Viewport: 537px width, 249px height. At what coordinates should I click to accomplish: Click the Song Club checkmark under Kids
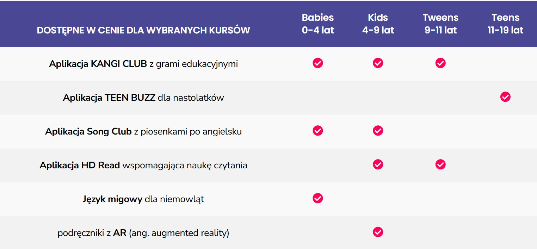(x=378, y=131)
